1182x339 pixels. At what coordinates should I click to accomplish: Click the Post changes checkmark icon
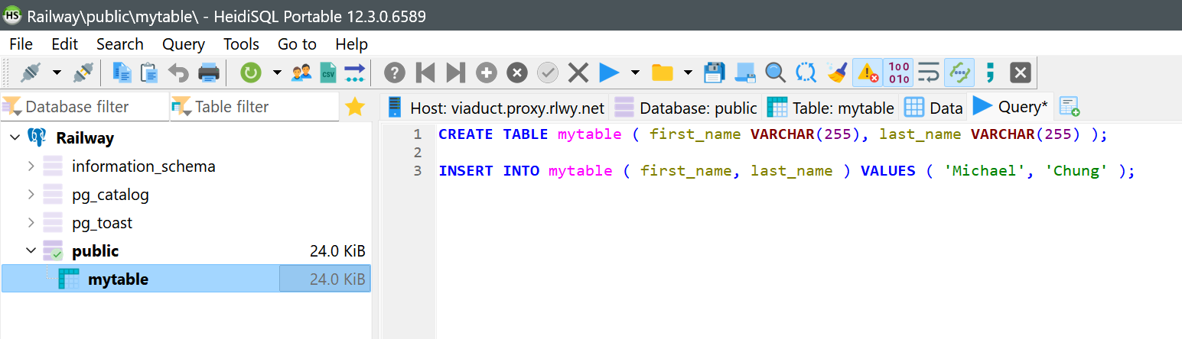(548, 73)
